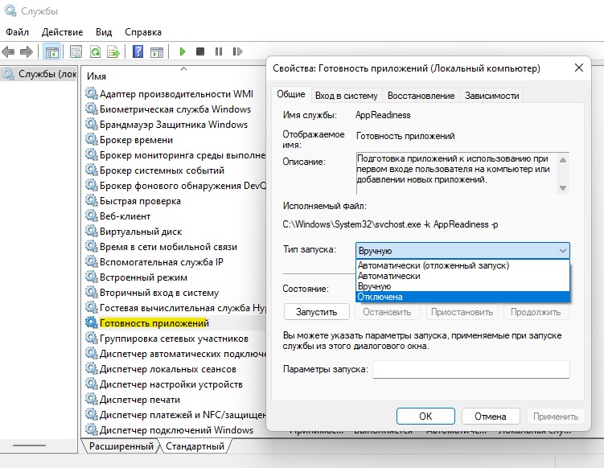Click gear icon beside Диспетчер печати
604x468 pixels.
[92, 399]
